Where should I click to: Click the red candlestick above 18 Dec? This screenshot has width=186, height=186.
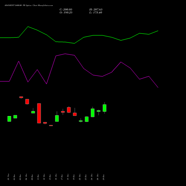pos(69,110)
